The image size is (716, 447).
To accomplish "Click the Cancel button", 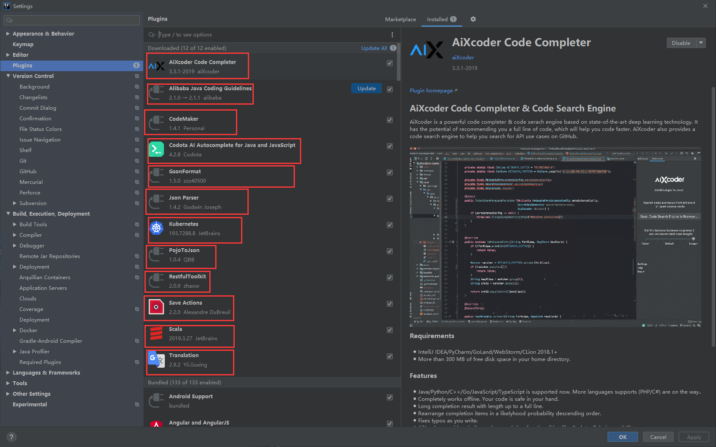I will [658, 437].
